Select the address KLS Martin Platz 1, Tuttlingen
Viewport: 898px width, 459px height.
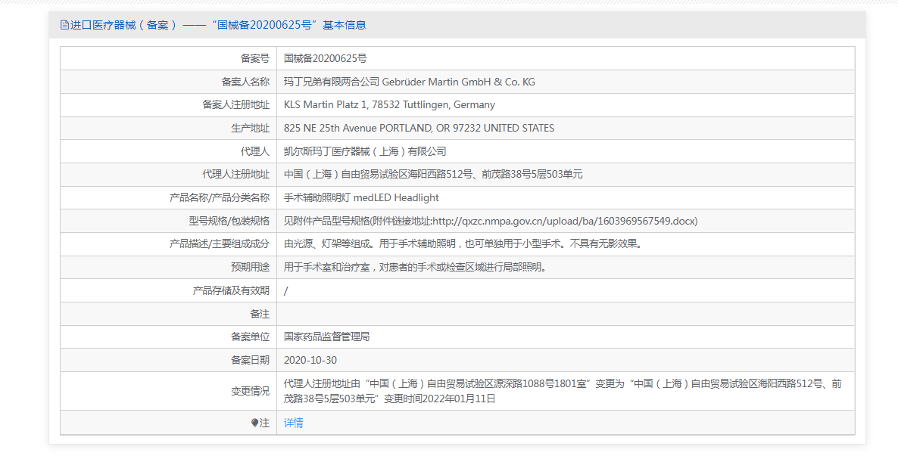point(389,104)
